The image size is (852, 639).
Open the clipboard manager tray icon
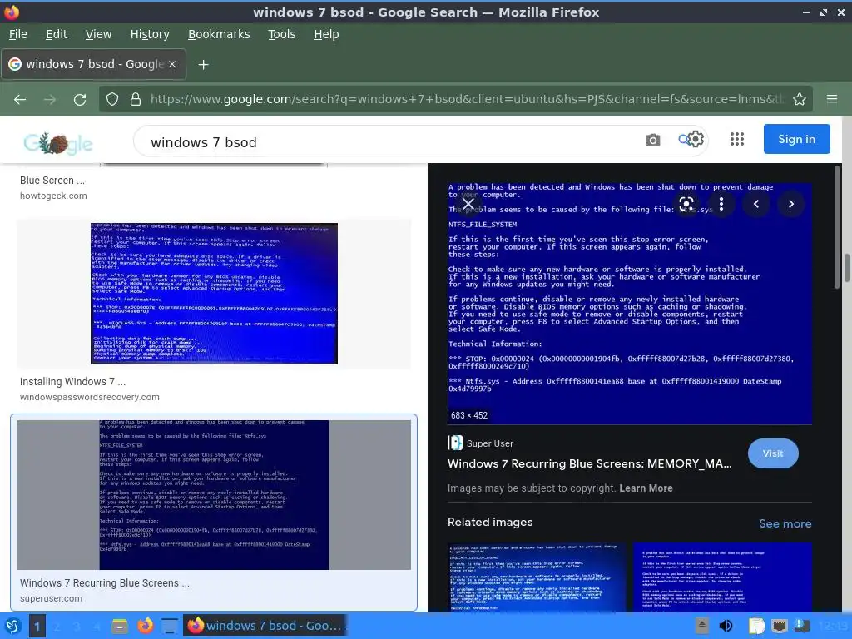click(x=756, y=626)
